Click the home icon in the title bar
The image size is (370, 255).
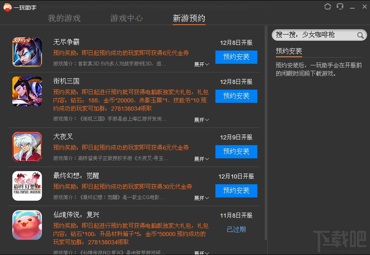(327, 6)
